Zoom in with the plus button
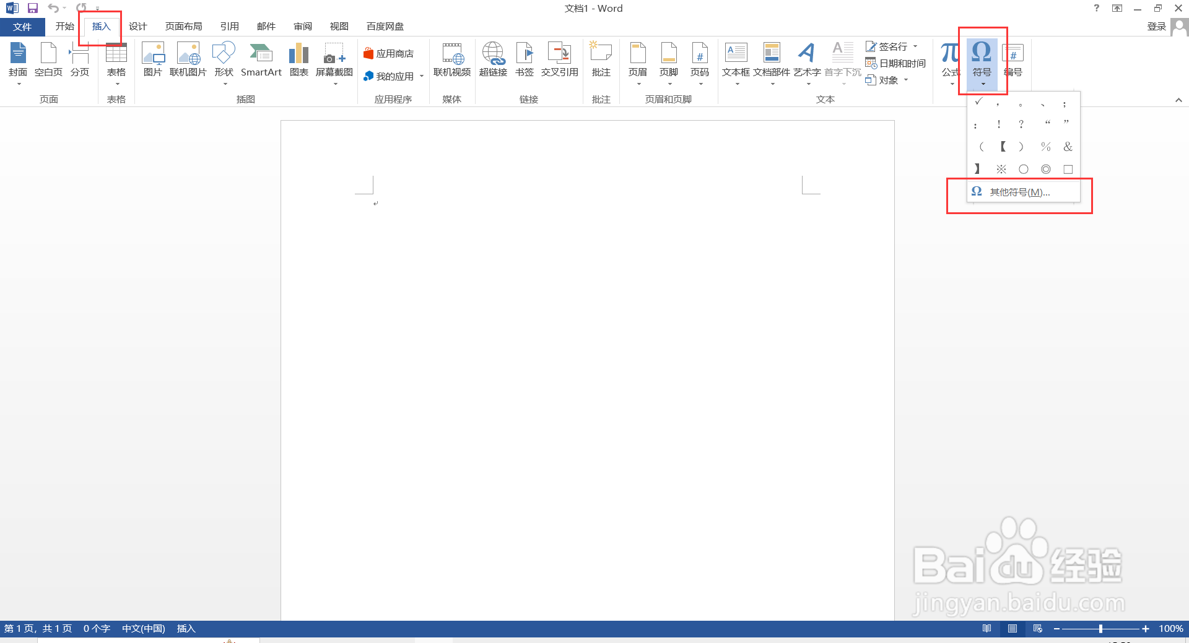The height and width of the screenshot is (643, 1189). coord(1146,629)
